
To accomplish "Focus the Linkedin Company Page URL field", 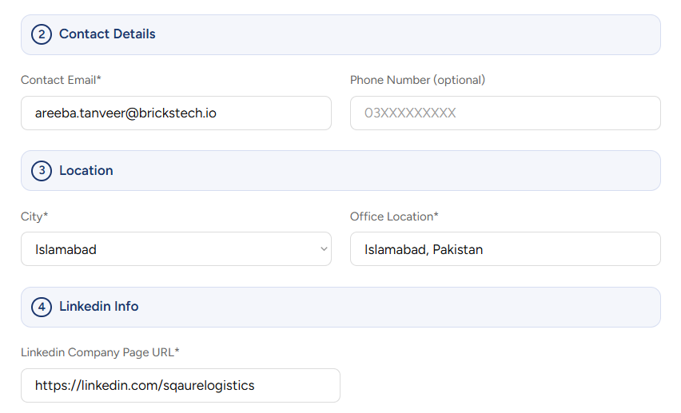I will [181, 386].
